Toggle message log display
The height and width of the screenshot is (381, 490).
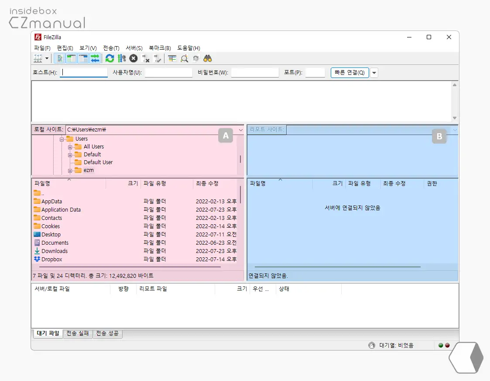pyautogui.click(x=60, y=58)
